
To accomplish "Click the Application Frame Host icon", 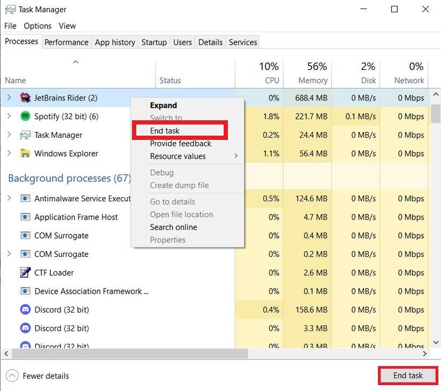I will pos(25,217).
